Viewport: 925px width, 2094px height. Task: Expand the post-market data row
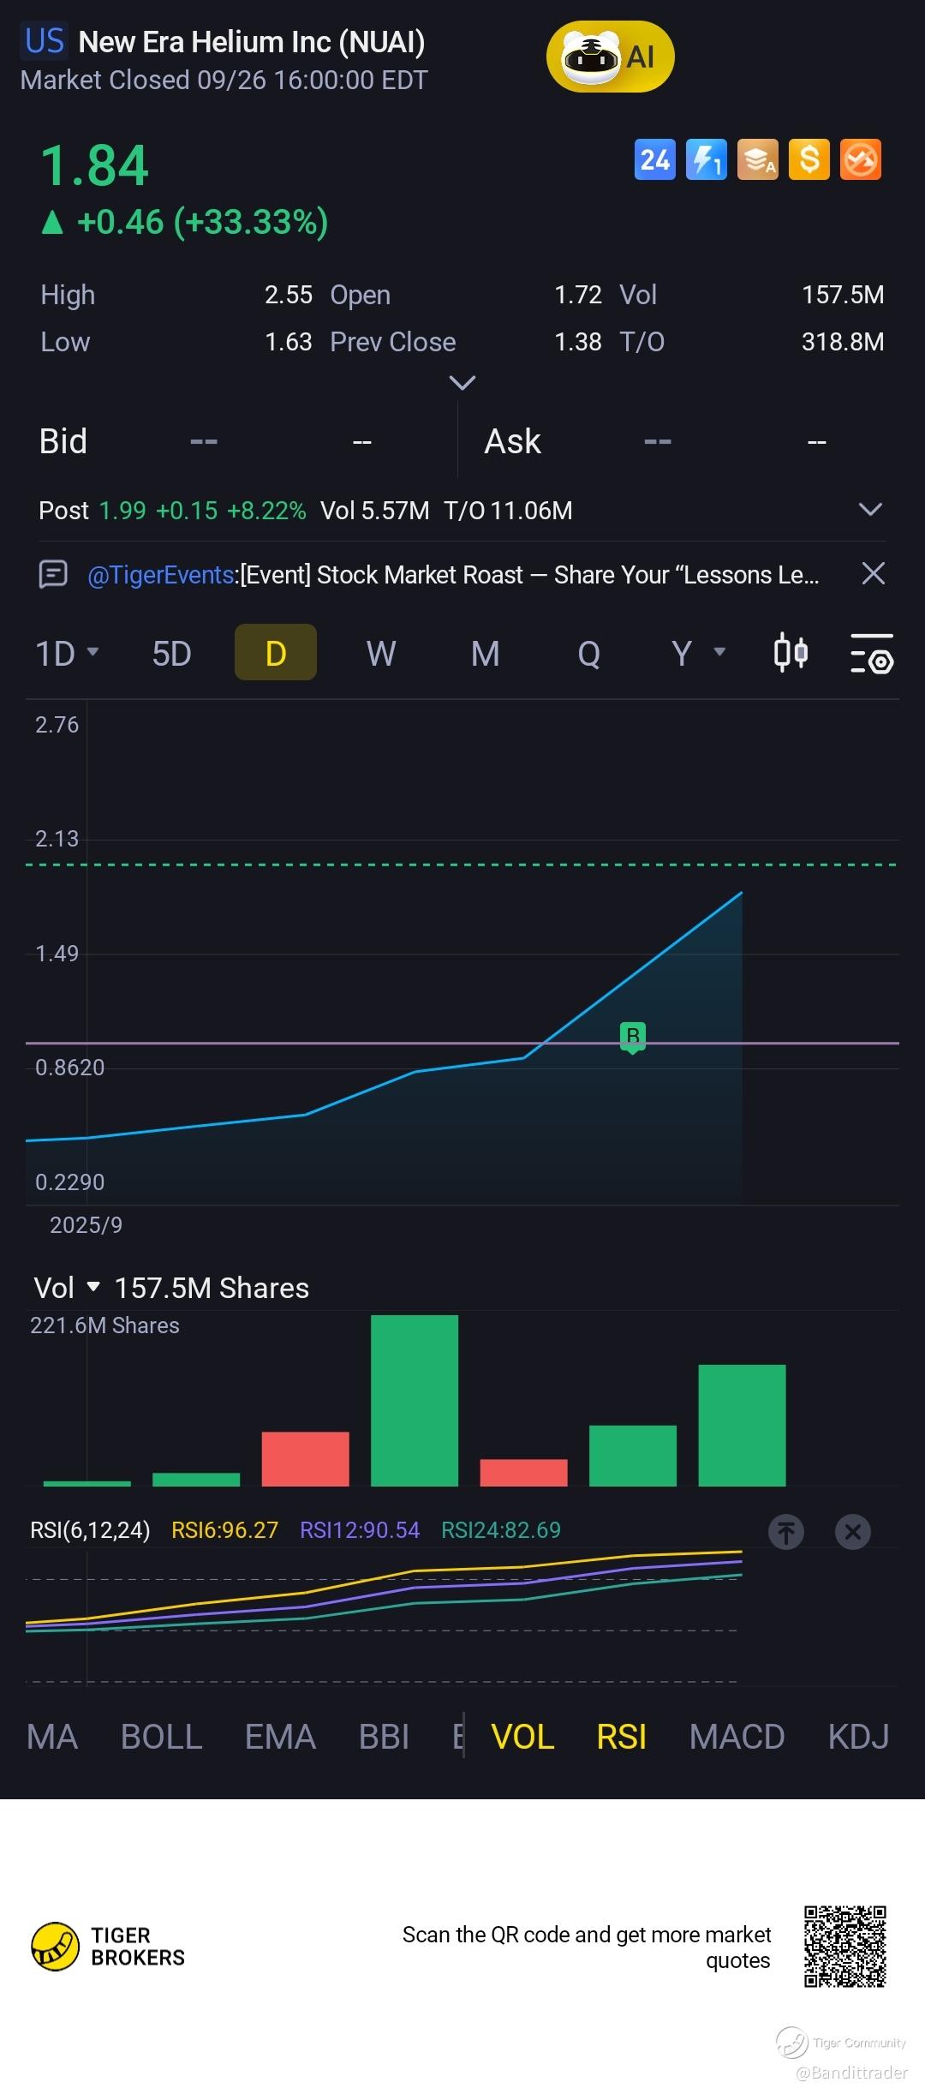(x=870, y=510)
